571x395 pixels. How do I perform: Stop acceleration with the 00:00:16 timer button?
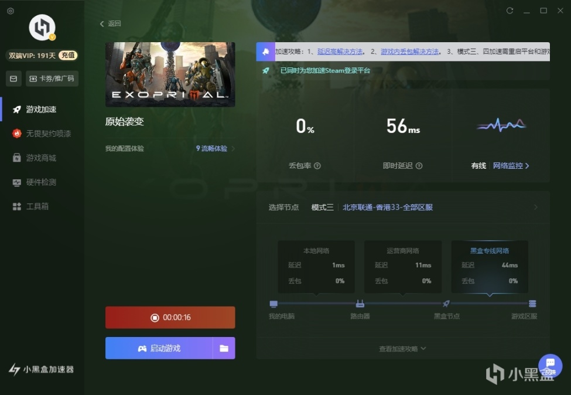pyautogui.click(x=170, y=318)
